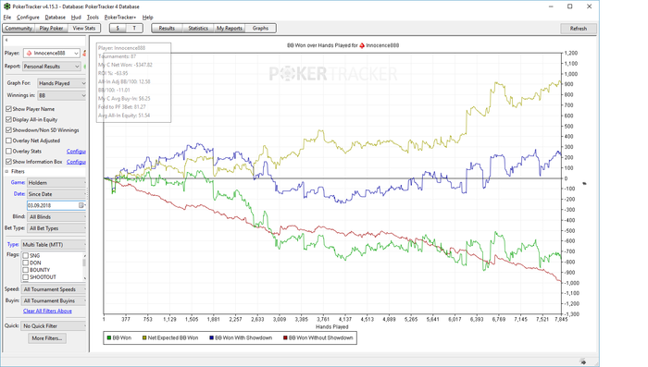Click the red BB Won Without Showdown swatch

[x=285, y=337]
